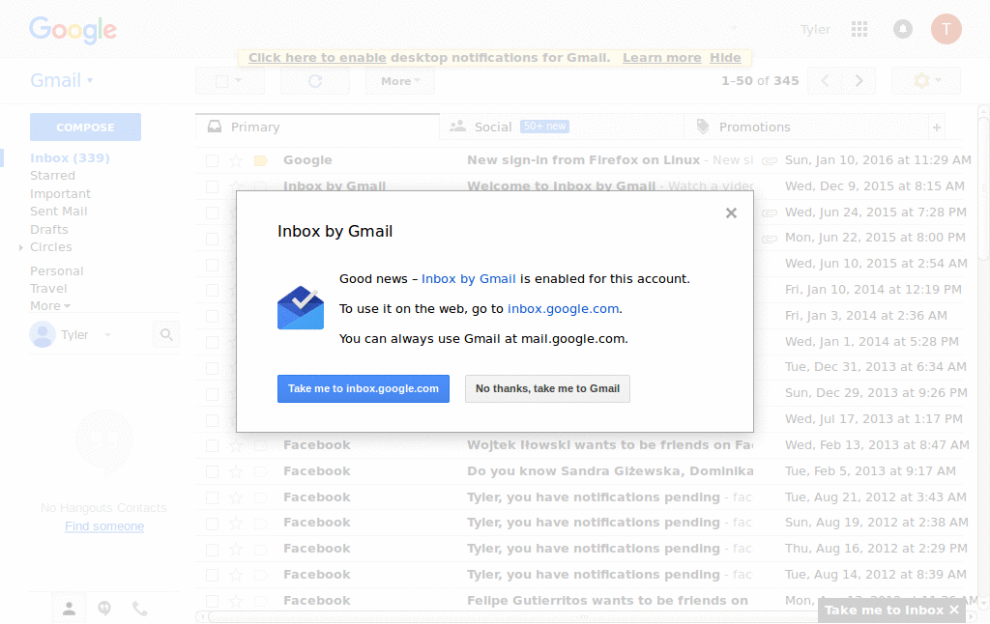
Task: Open the phone calls icon
Action: pyautogui.click(x=139, y=609)
